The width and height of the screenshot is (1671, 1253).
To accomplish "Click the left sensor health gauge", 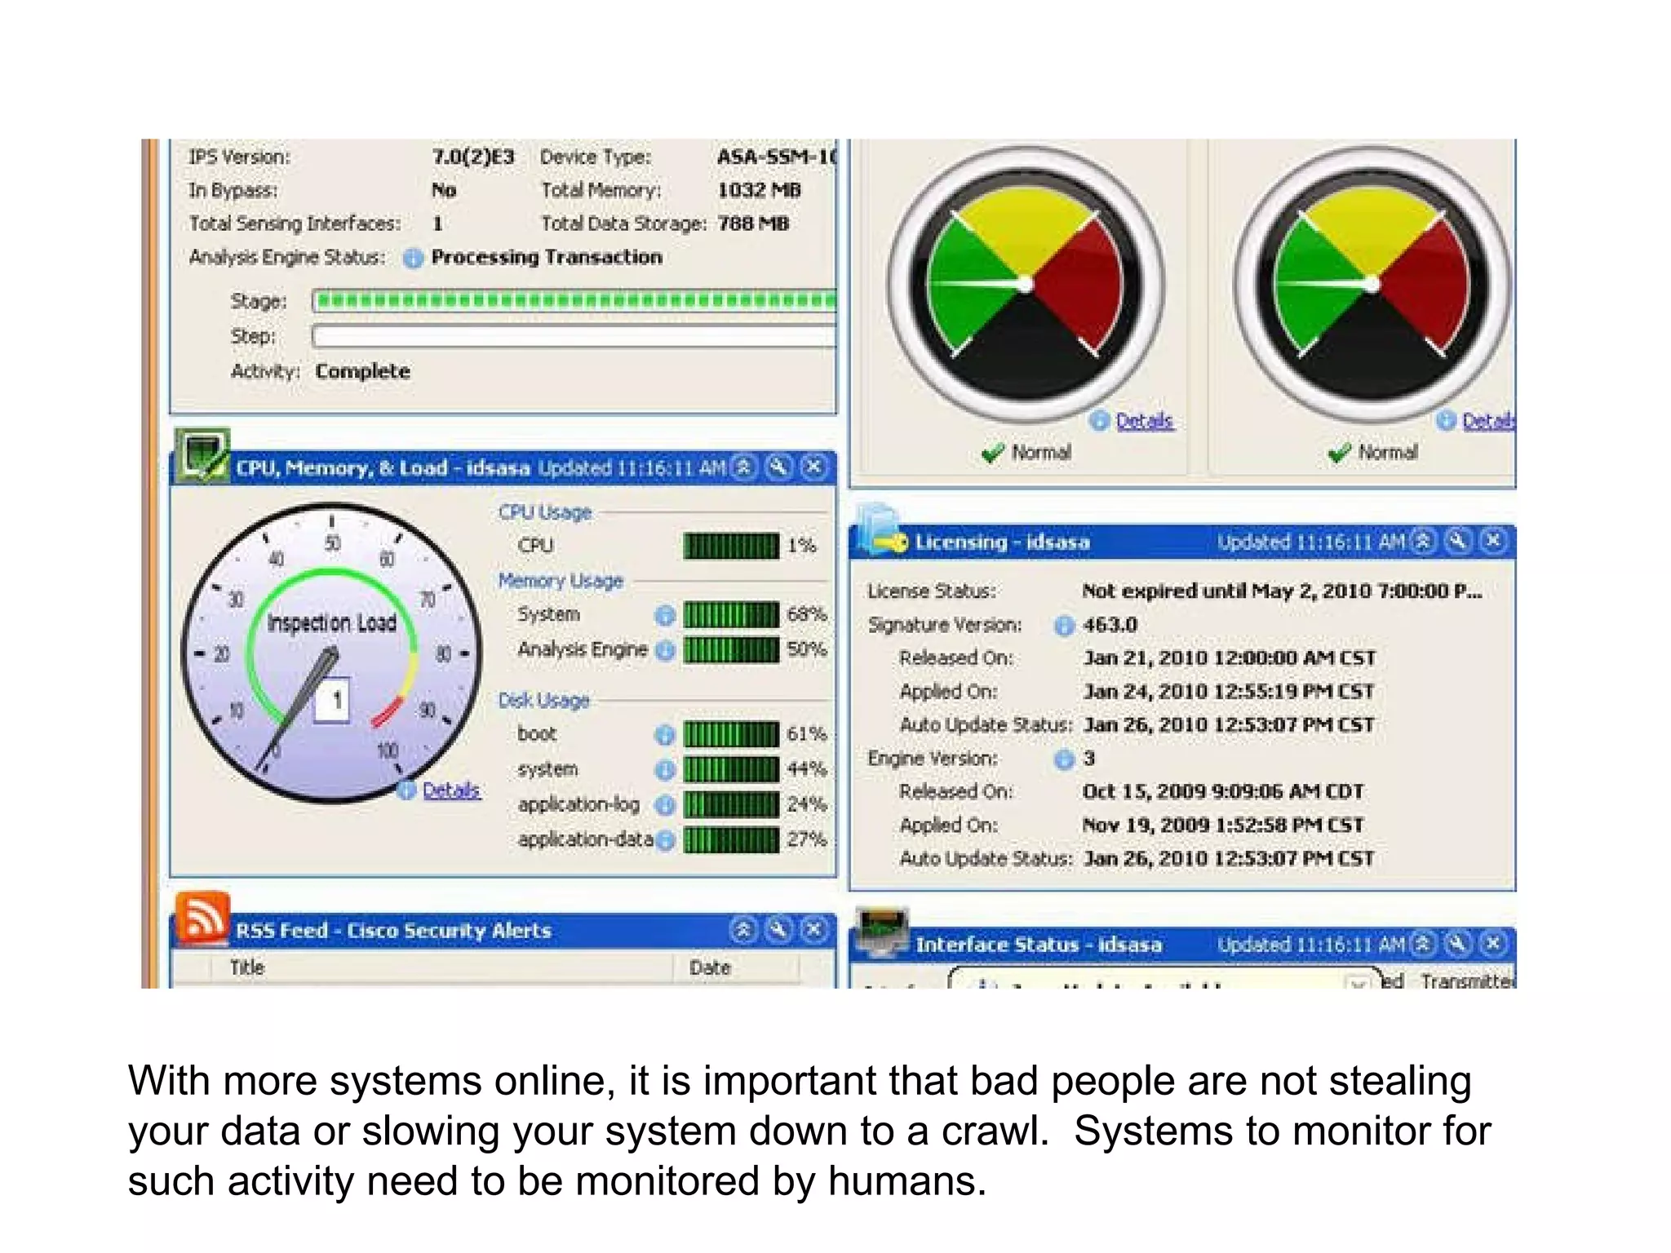I will click(1026, 284).
